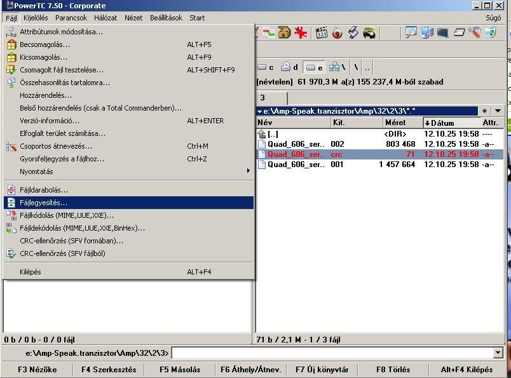
Task: Click the F5 Másolás button
Action: (x=180, y=370)
